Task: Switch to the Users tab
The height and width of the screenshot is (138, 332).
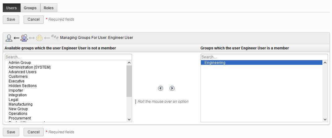Action: coord(11,8)
